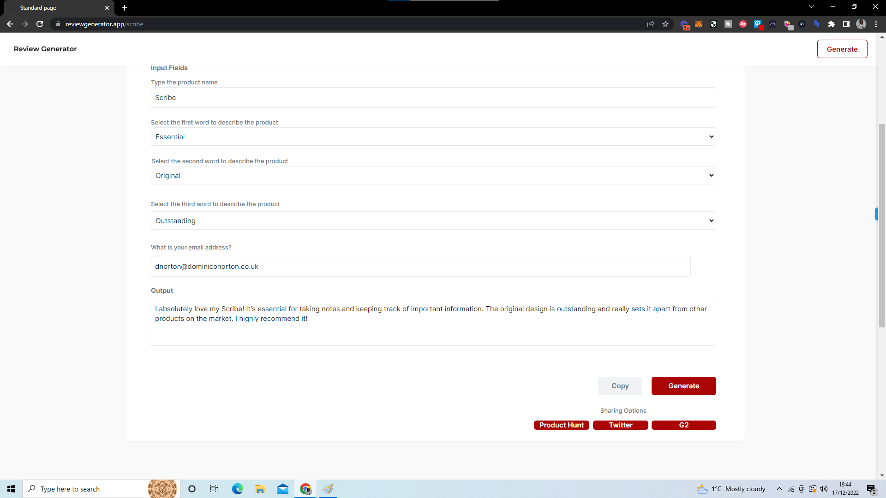
Task: Click the 'Output' heading
Action: (162, 290)
